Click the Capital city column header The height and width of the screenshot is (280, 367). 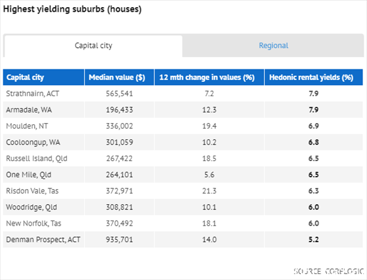(x=44, y=77)
